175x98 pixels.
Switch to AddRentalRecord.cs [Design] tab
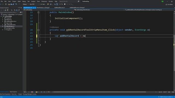click(x=77, y=8)
